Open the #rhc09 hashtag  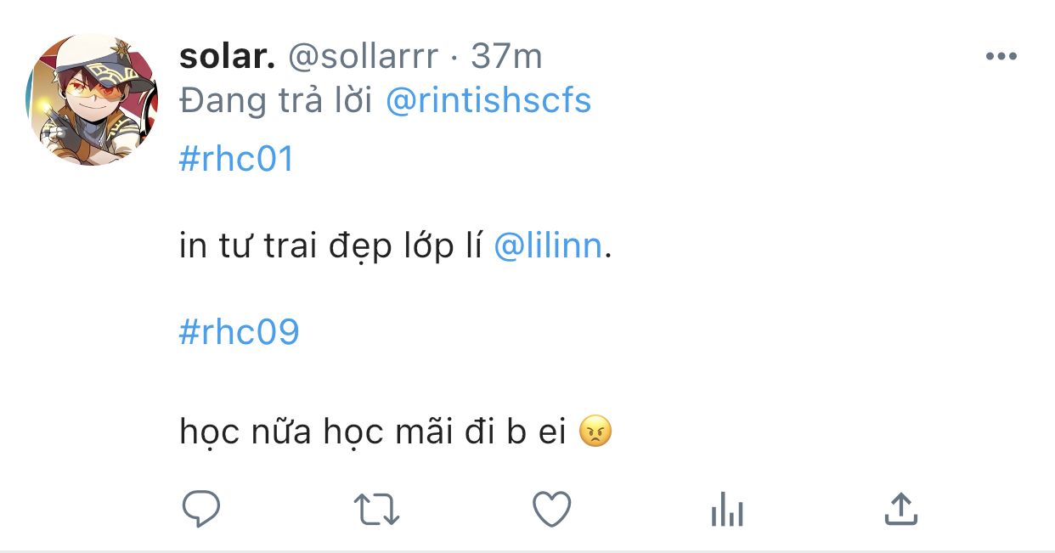click(x=240, y=332)
